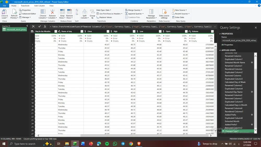Open filter dropdown for Volume column
261x147 pixels.
click(x=212, y=32)
